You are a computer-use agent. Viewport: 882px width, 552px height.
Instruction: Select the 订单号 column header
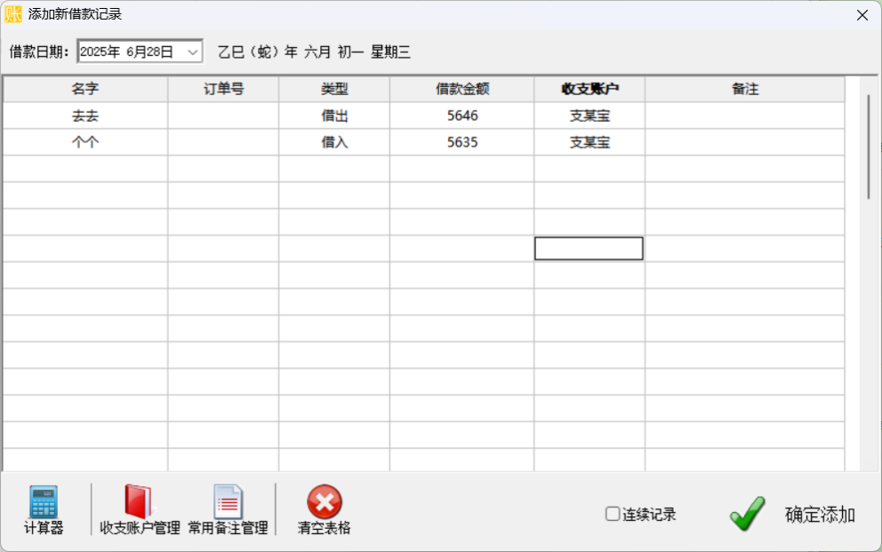223,89
